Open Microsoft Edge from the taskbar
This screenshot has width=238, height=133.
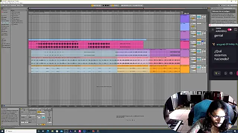(48, 131)
